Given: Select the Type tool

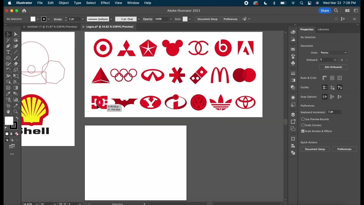Looking at the screenshot, I should [x=8, y=52].
